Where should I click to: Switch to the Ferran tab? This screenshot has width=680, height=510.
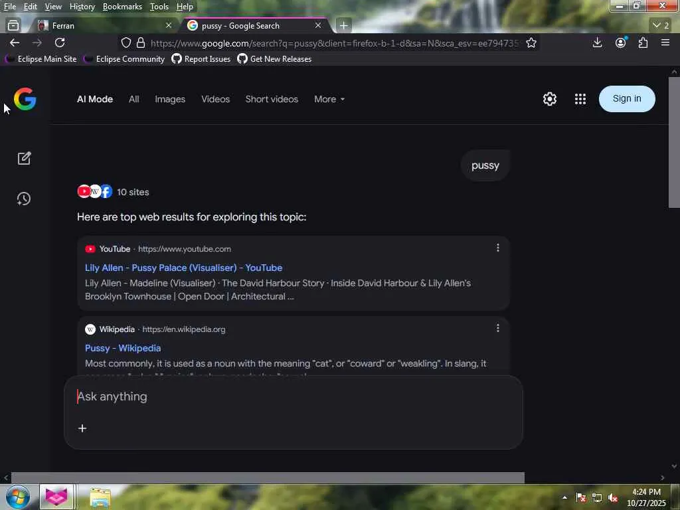click(x=103, y=26)
